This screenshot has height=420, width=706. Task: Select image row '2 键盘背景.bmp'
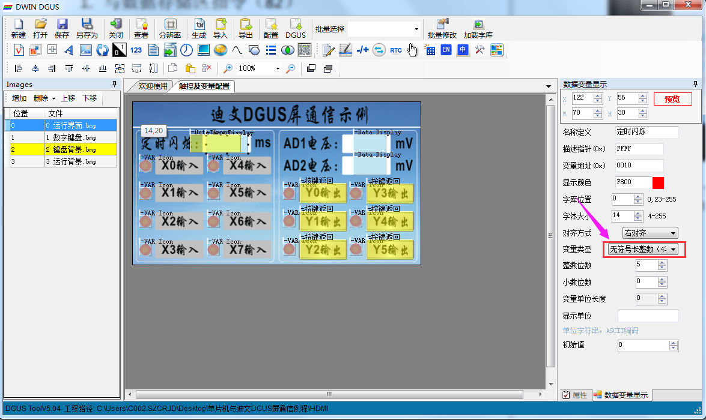[62, 149]
